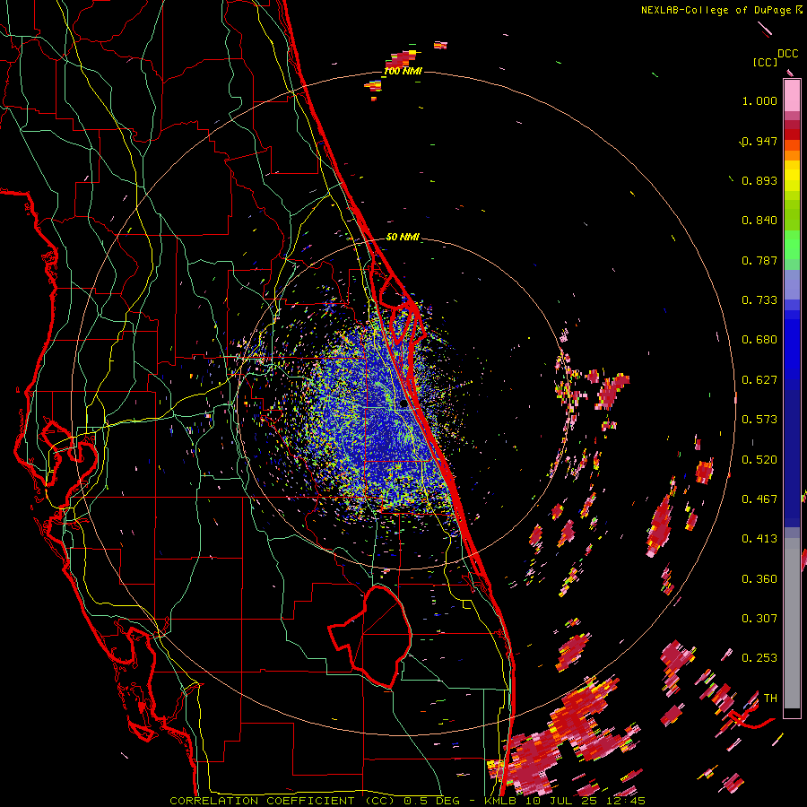The height and width of the screenshot is (807, 807).
Task: Click the TH threshold label
Action: 770,699
